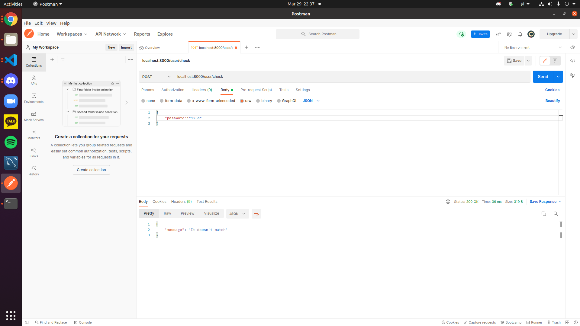The image size is (580, 326).
Task: Open notifications bell icon
Action: point(520,34)
